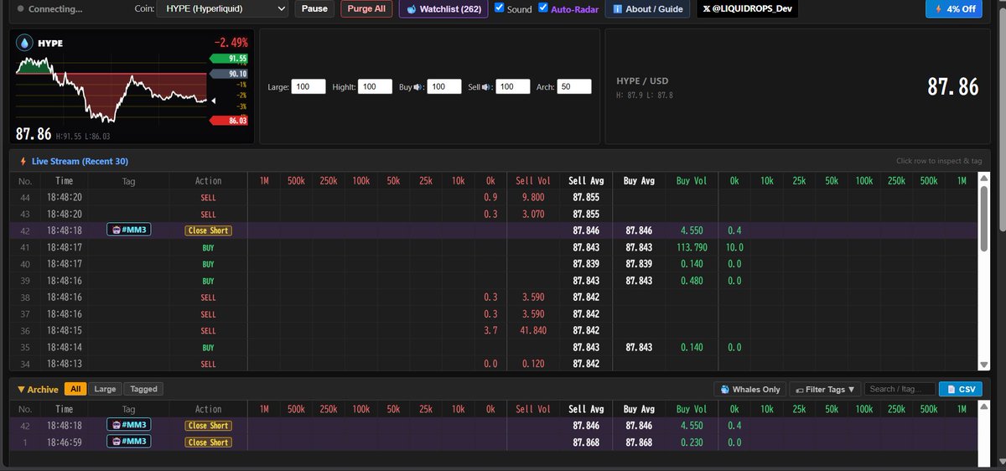Select the 86.03 low price marker

pos(227,122)
